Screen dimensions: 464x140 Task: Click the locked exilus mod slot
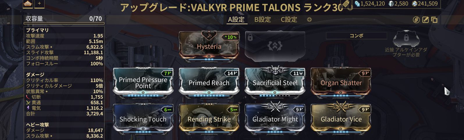coord(275,46)
